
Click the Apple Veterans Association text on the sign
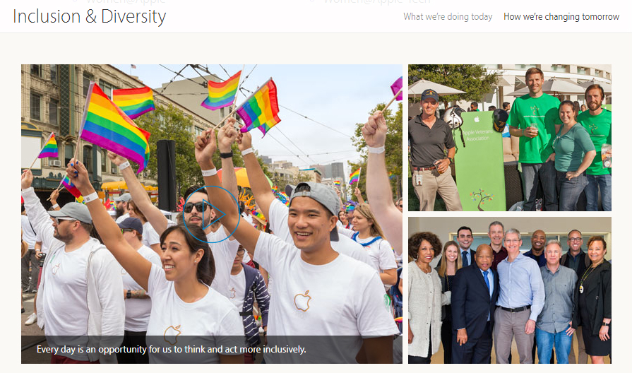coord(477,135)
